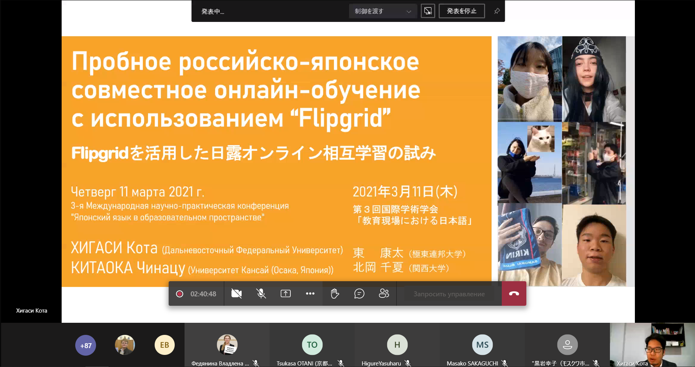Hang up the call

[x=513, y=294]
